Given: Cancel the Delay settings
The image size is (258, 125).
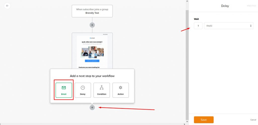Looking at the screenshot, I should point(253,120).
